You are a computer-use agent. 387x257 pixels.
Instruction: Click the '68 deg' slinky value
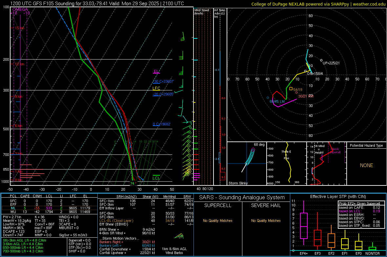click(x=259, y=144)
